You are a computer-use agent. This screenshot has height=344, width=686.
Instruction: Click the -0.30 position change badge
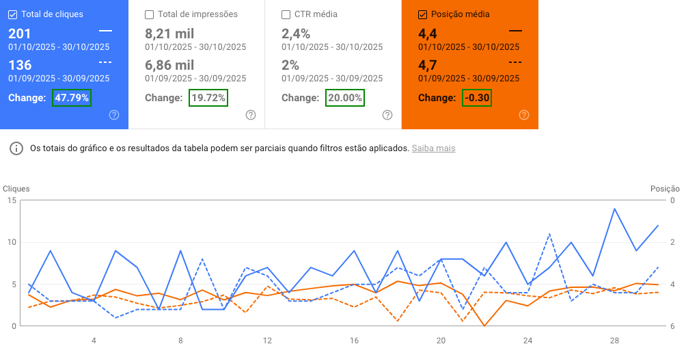pos(477,98)
